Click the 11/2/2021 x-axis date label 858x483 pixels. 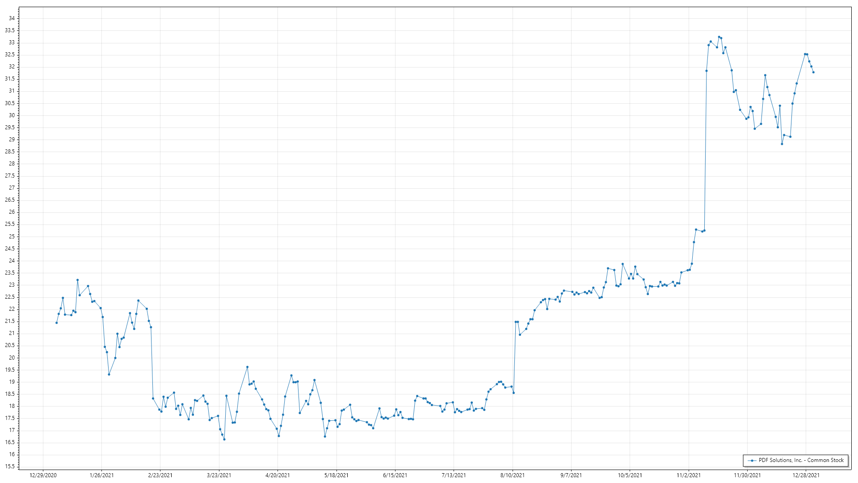689,475
